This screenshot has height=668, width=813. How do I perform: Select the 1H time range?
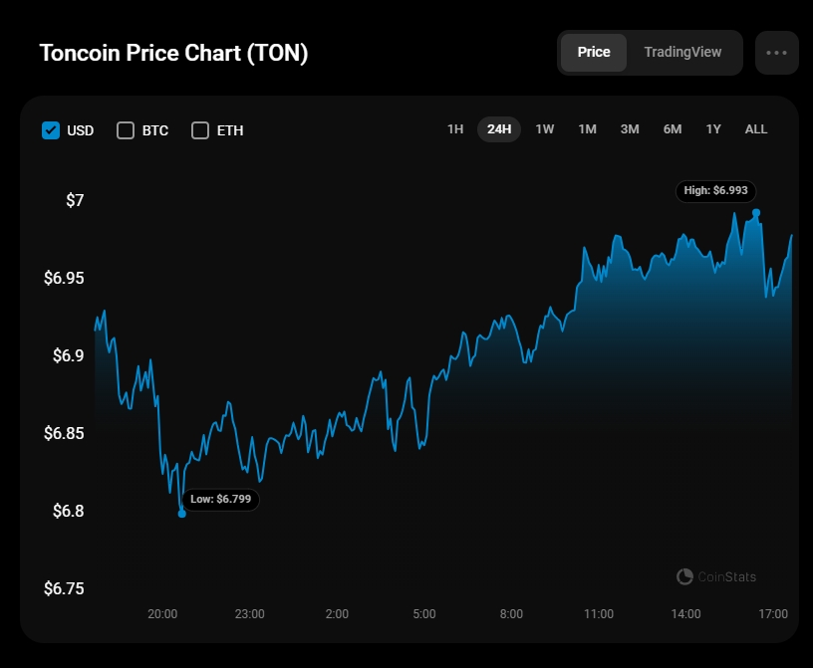click(455, 129)
